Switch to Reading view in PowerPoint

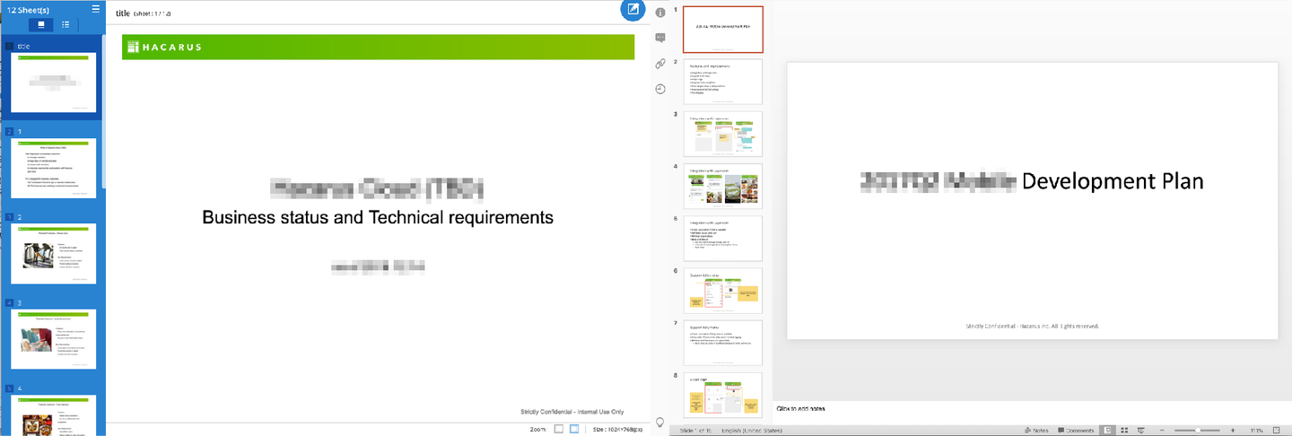(x=1141, y=430)
